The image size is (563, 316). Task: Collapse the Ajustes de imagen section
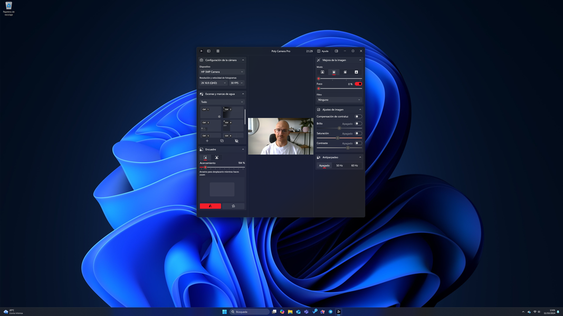[x=360, y=110]
